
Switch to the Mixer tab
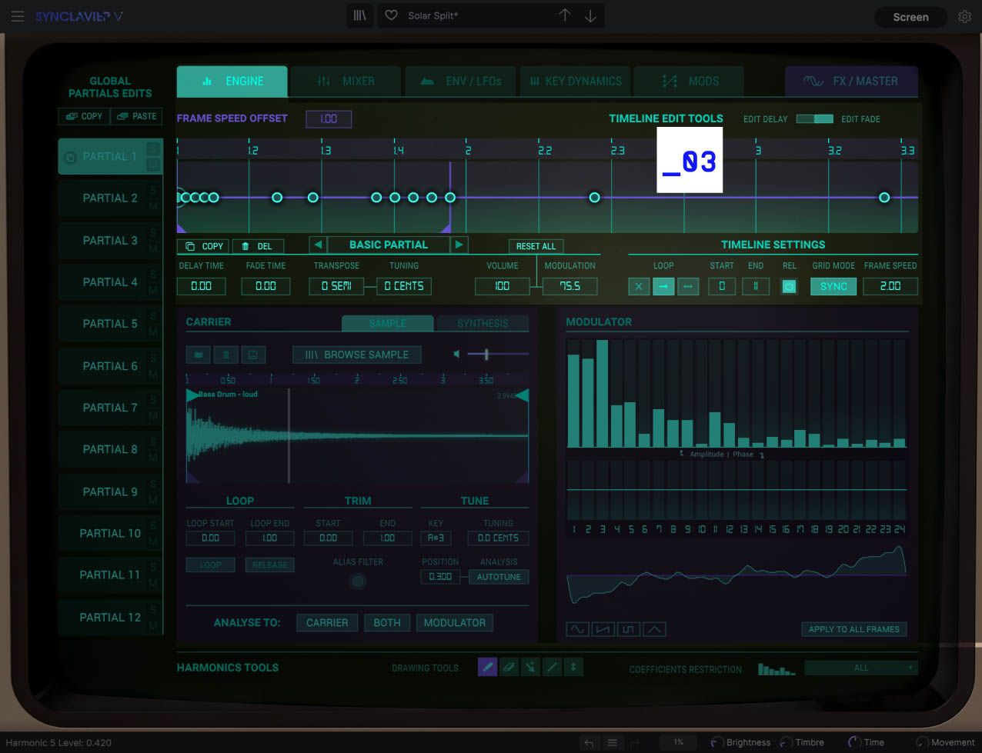tap(346, 81)
